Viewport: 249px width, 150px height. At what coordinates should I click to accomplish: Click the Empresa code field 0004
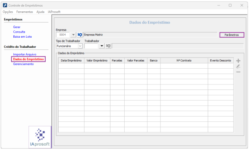point(63,35)
